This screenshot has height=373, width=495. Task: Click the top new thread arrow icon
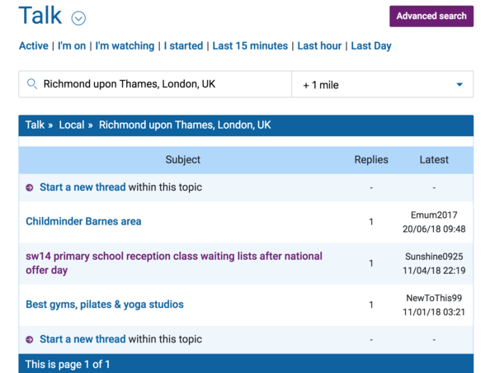coord(30,188)
